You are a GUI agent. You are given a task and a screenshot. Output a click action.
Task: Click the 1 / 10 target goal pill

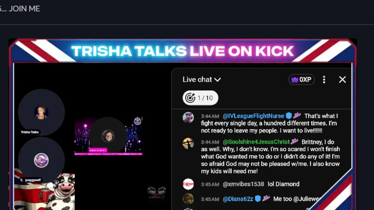pos(200,98)
